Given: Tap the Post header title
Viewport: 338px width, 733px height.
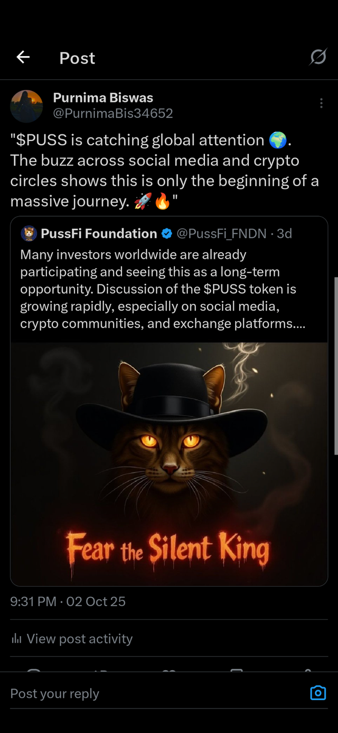Looking at the screenshot, I should pos(77,58).
